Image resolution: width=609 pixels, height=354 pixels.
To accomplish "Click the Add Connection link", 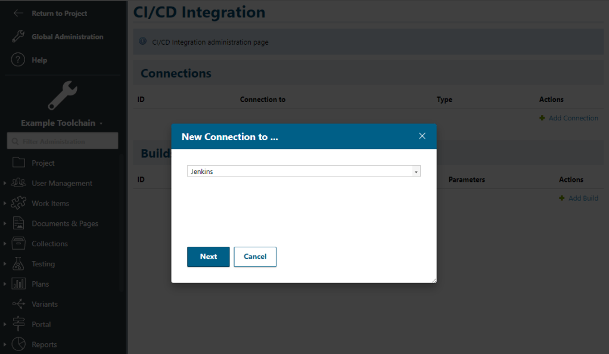I will tap(573, 118).
